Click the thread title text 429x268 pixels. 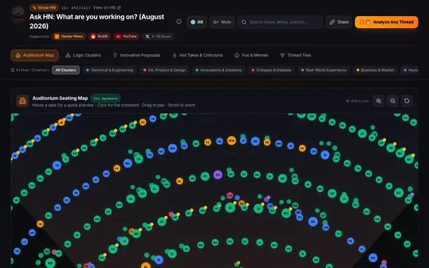[97, 21]
